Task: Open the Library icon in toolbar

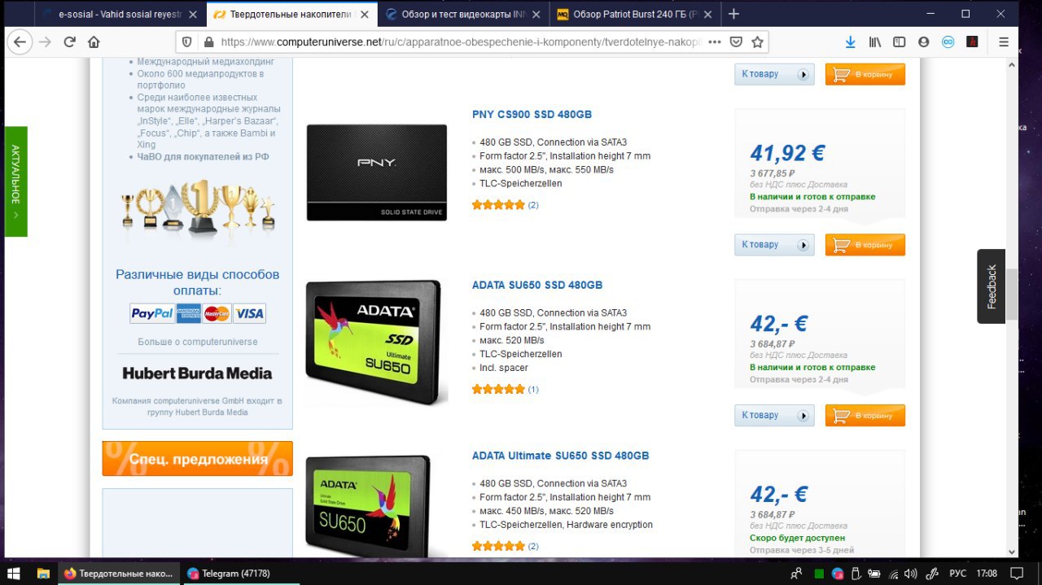Action: tap(875, 42)
